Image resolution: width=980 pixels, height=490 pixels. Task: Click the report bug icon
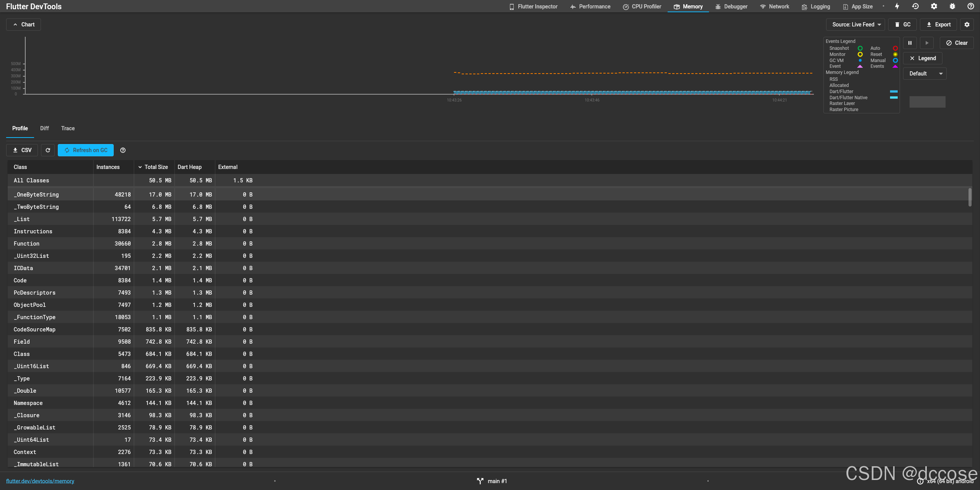(x=952, y=7)
